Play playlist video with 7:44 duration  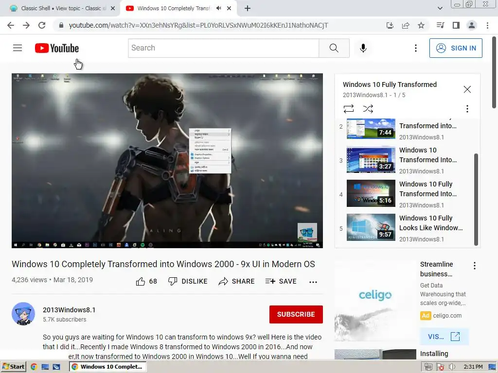click(x=371, y=129)
